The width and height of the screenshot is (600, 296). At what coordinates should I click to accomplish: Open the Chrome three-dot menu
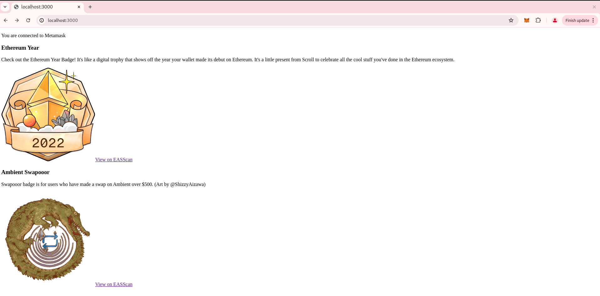593,20
